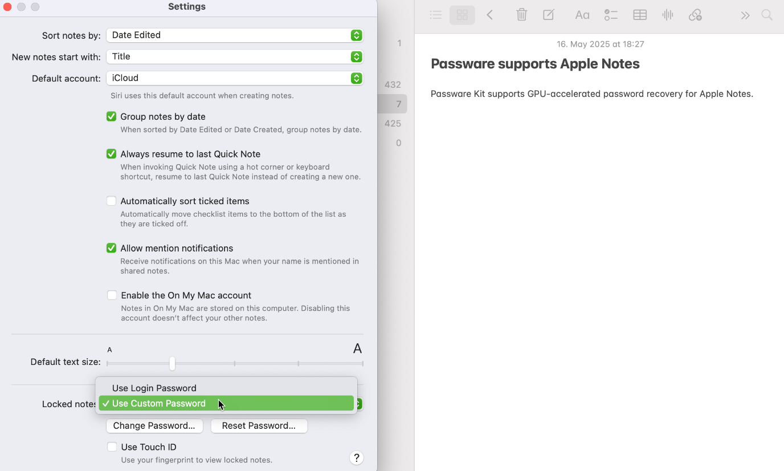784x471 pixels.
Task: Select the highlighted folder row with count 7
Action: (x=393, y=104)
